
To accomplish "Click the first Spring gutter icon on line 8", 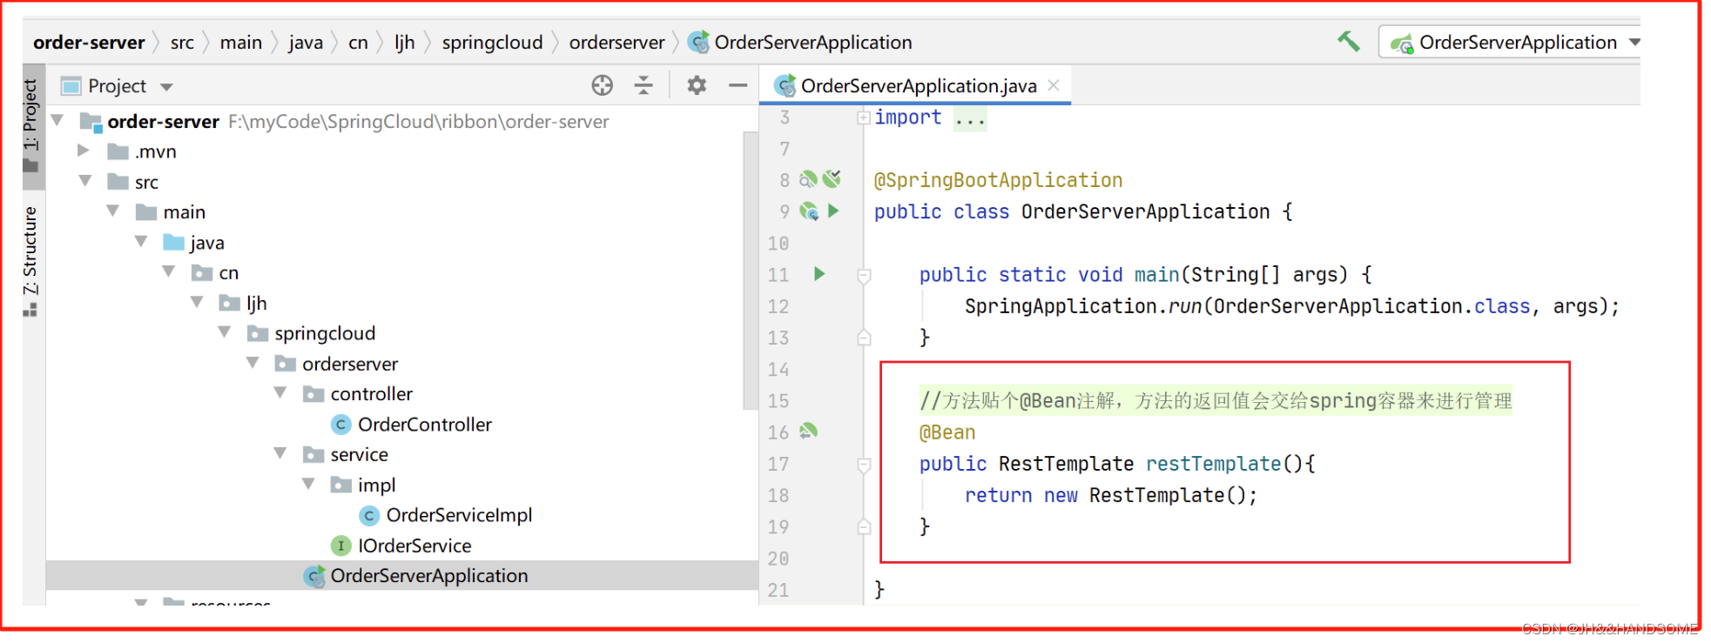I will 808,178.
